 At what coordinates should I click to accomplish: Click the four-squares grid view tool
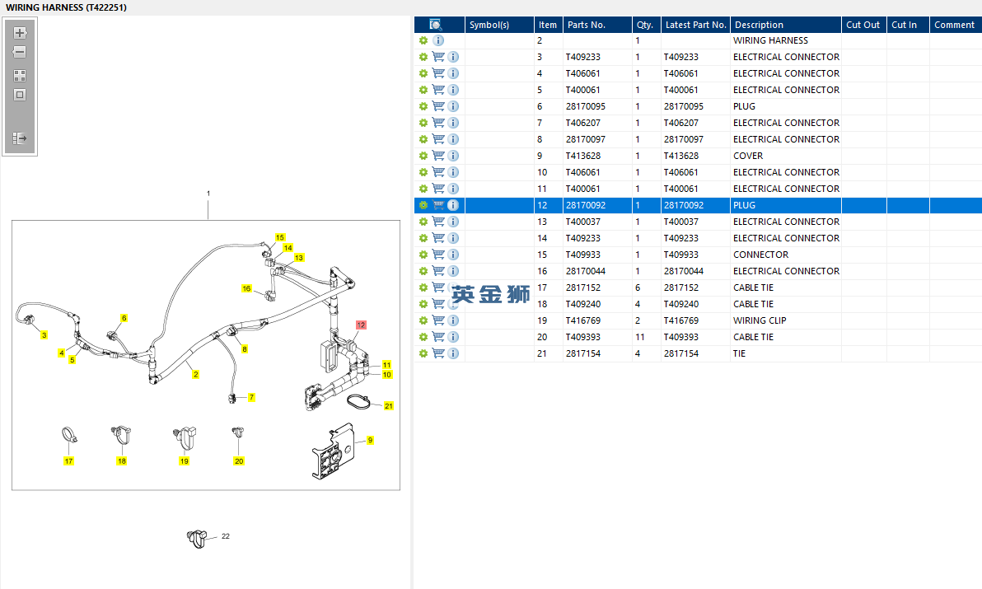[20, 76]
